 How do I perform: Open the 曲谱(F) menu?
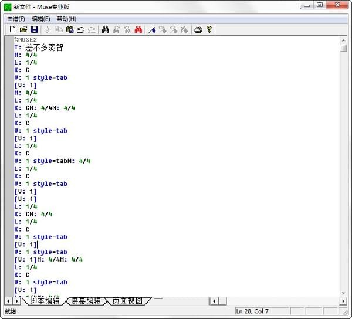coord(16,19)
